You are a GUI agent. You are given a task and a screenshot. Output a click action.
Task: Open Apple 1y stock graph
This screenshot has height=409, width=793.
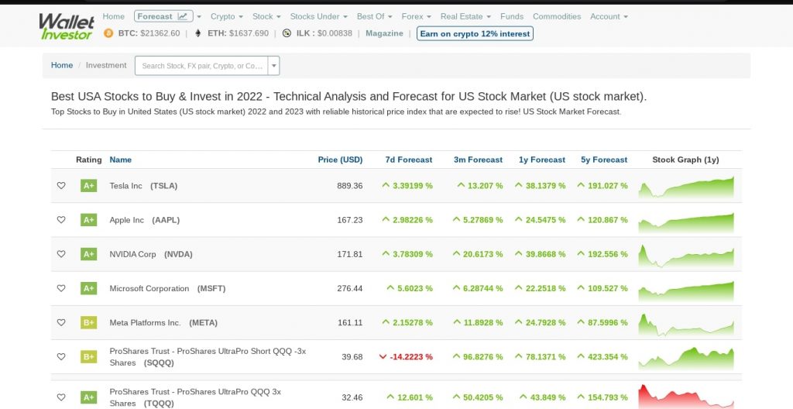click(686, 222)
